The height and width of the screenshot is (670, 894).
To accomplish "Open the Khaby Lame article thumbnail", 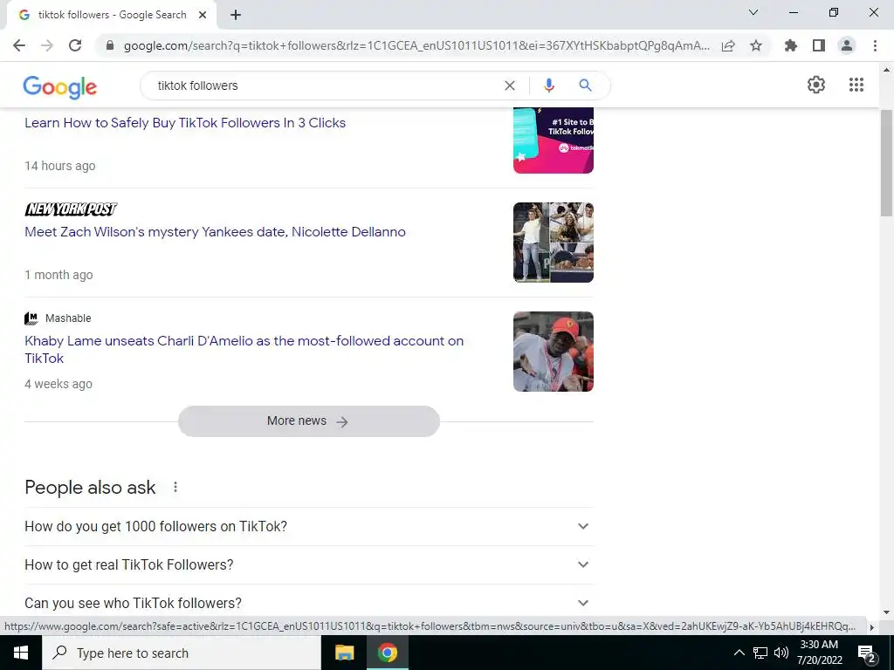I will point(553,352).
